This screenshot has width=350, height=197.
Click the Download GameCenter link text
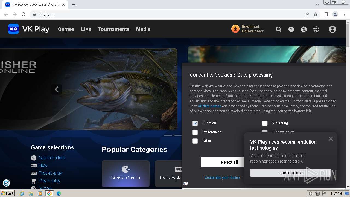pyautogui.click(x=253, y=29)
